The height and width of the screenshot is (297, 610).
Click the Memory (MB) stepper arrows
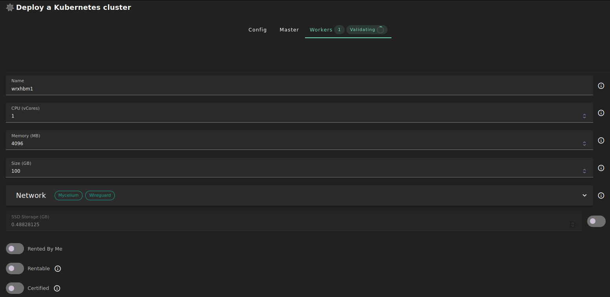pyautogui.click(x=584, y=144)
